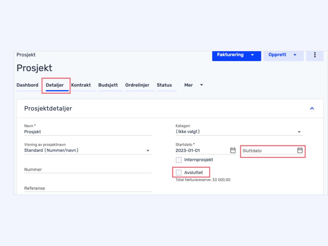Image resolution: width=328 pixels, height=246 pixels.
Task: Focus the Nummer input field
Action: click(x=88, y=169)
